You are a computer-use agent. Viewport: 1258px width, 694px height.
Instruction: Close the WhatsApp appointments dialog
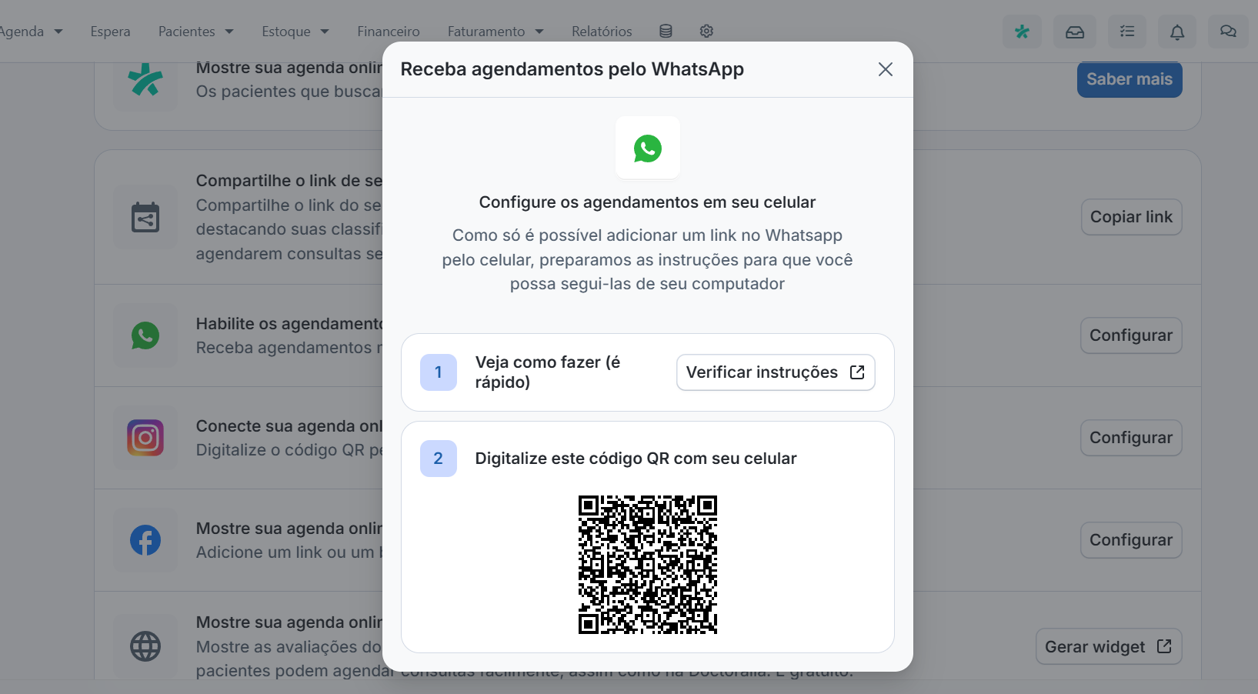[886, 69]
